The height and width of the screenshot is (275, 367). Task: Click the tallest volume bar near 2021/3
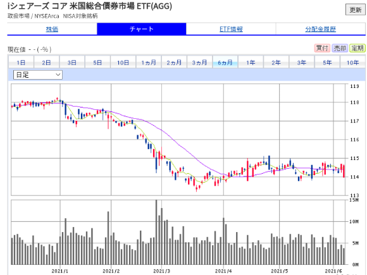[156, 232]
